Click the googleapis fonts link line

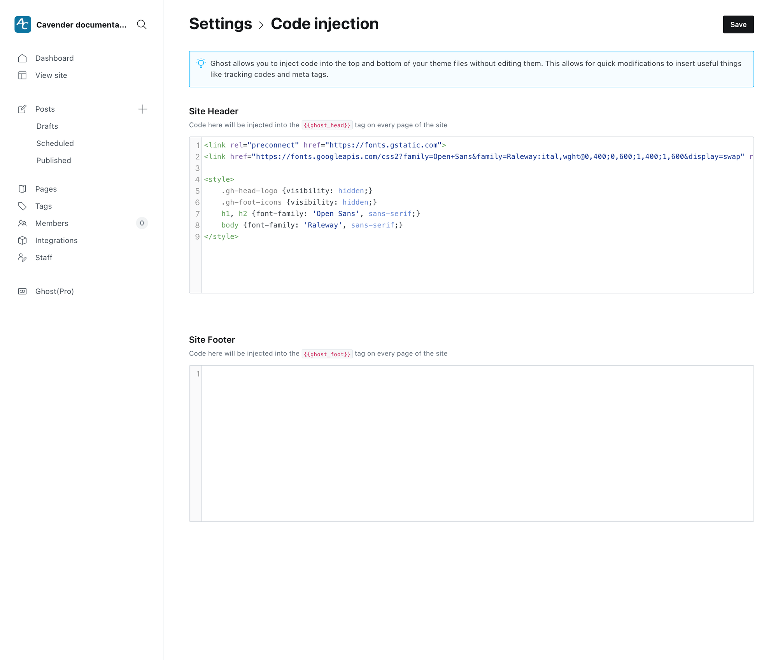pos(478,157)
